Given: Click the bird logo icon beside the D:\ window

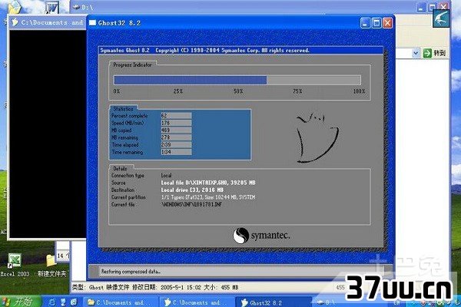Looking at the screenshot, I should click(x=441, y=18).
